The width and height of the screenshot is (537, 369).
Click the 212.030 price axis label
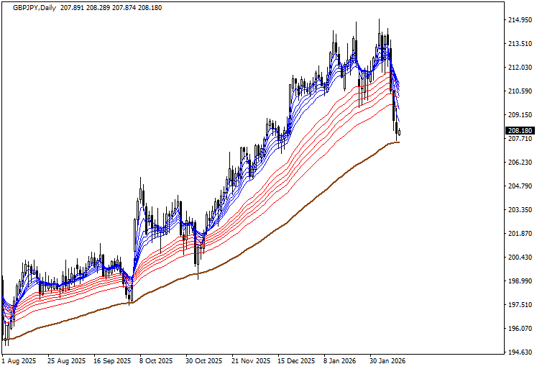click(519, 68)
